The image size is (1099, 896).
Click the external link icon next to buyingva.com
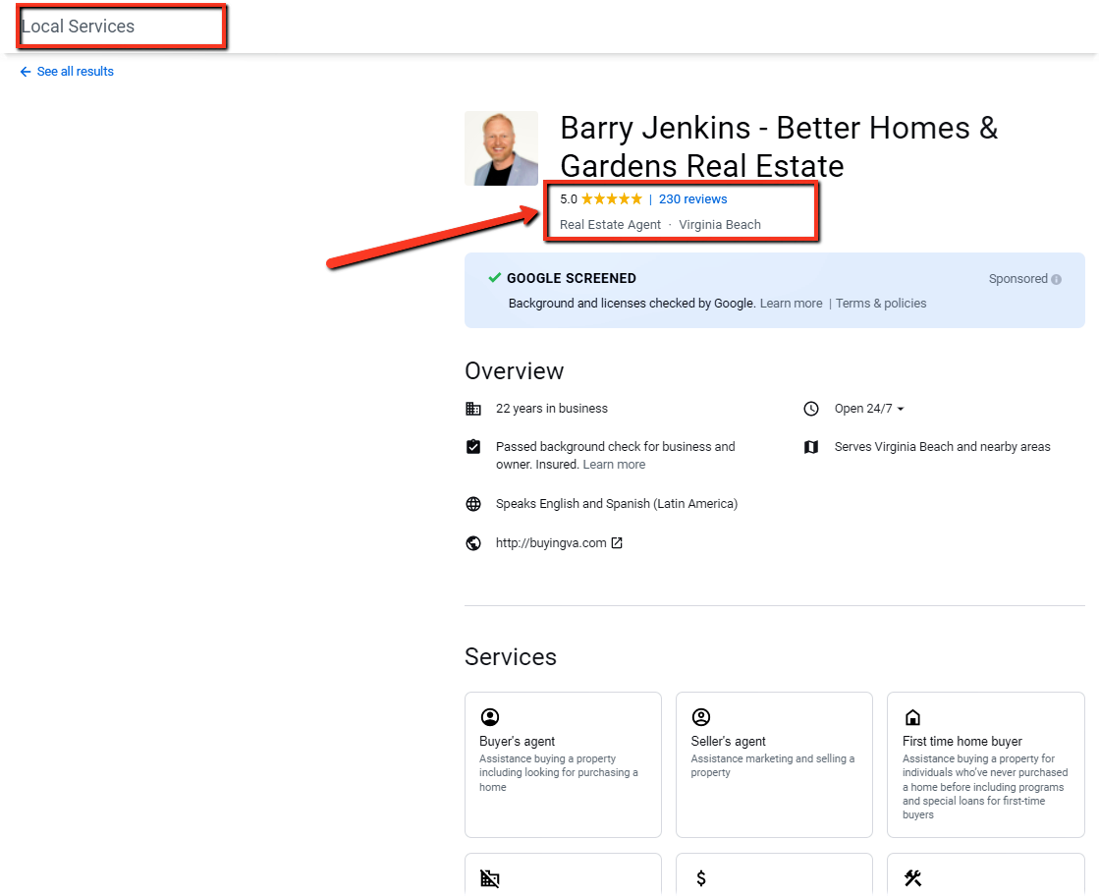tap(617, 543)
